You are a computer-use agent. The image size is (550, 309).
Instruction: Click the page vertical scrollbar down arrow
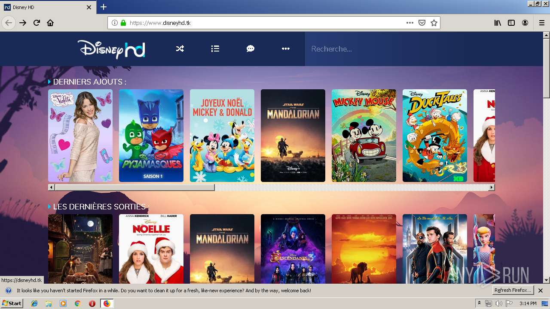click(546, 280)
